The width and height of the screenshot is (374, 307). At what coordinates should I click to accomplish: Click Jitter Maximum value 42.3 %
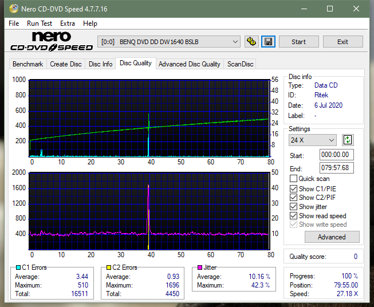[x=261, y=285]
